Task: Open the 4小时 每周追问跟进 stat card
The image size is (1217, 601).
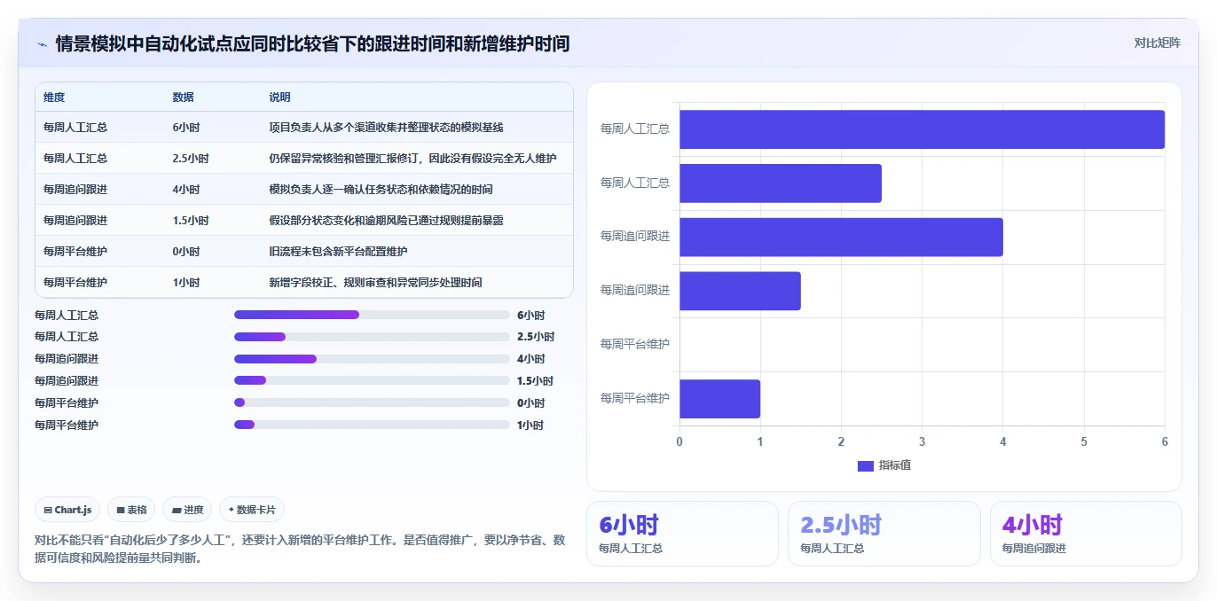Action: pyautogui.click(x=1086, y=534)
